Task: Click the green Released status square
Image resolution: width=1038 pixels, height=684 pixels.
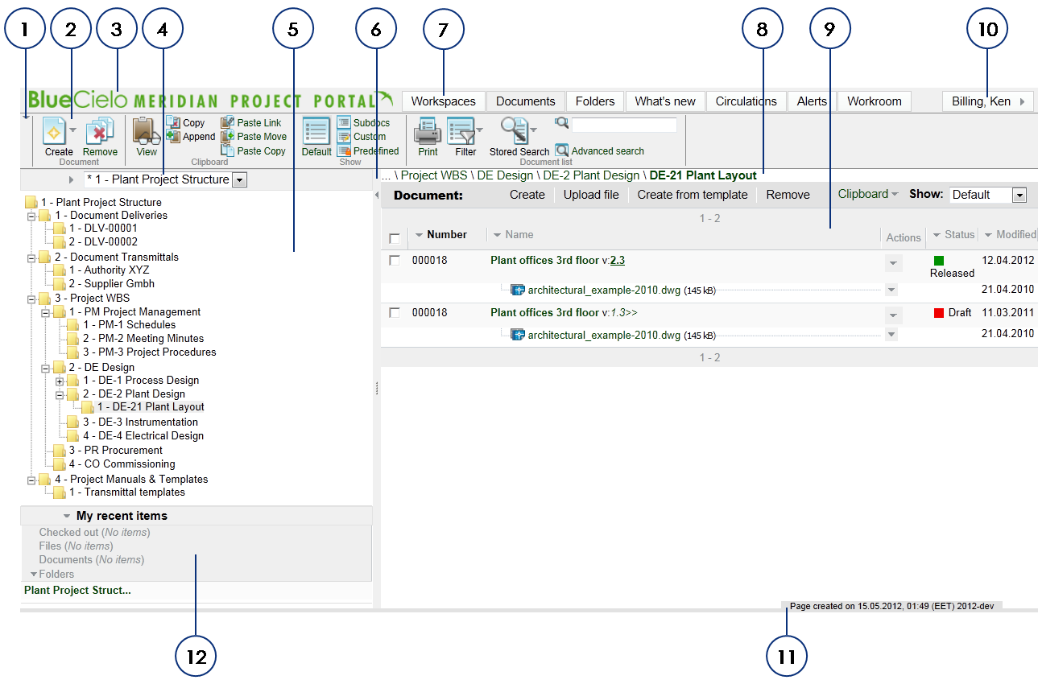Action: tap(939, 261)
